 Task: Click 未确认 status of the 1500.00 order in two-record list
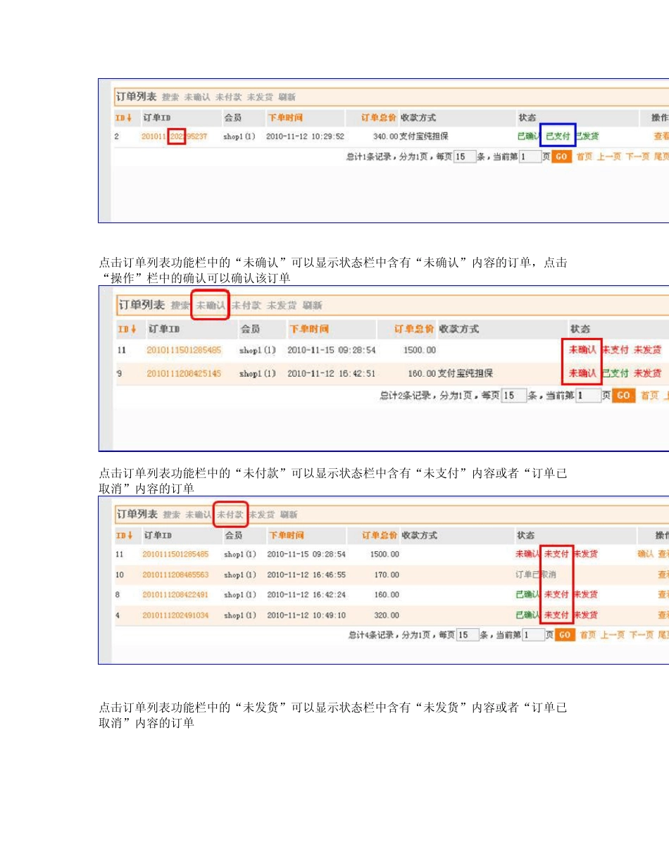click(x=583, y=350)
